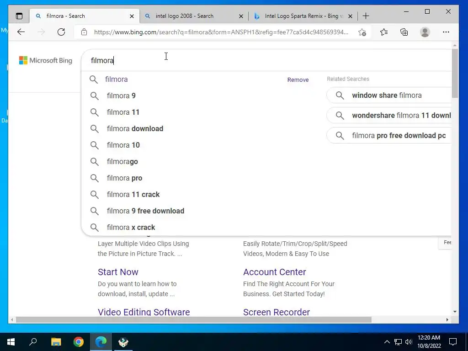This screenshot has width=468, height=351.
Task: Close the 'intel logo 2008' tab
Action: (241, 16)
